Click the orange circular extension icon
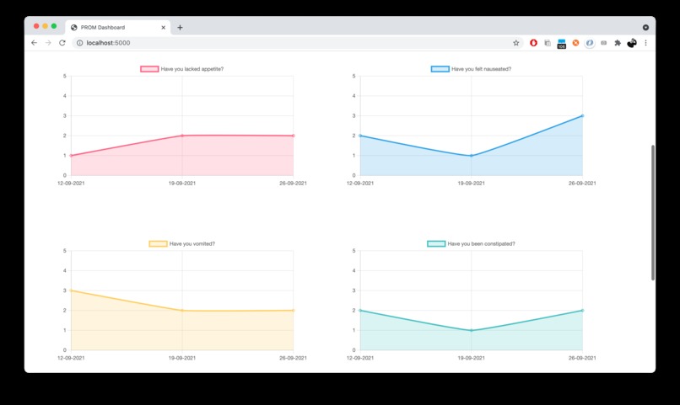The height and width of the screenshot is (405, 680). click(575, 43)
